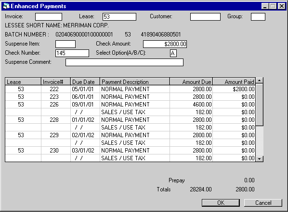Click the Amount Paid column header

click(234, 82)
